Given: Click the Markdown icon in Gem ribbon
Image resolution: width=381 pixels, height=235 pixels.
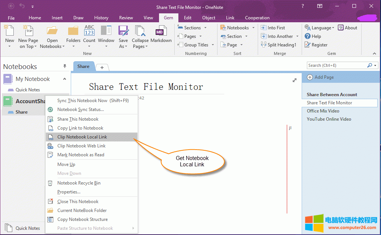Looking at the screenshot, I should [x=161, y=32].
